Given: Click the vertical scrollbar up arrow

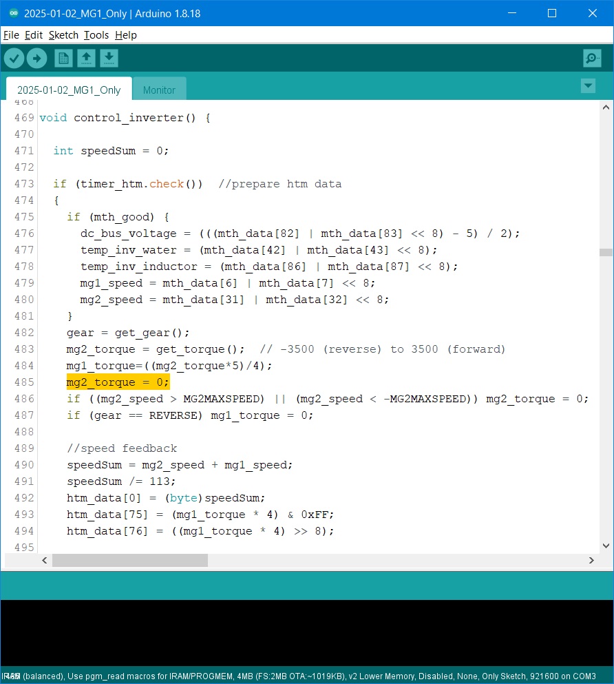Looking at the screenshot, I should (605, 108).
